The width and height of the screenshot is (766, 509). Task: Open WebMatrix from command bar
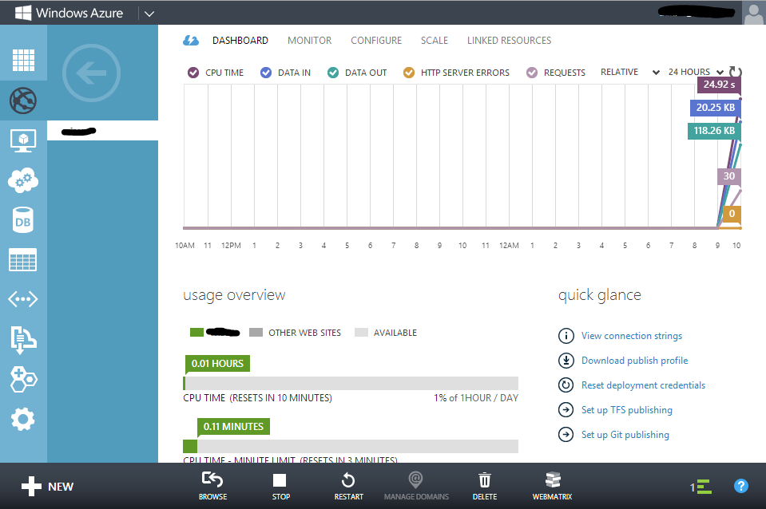pos(553,486)
